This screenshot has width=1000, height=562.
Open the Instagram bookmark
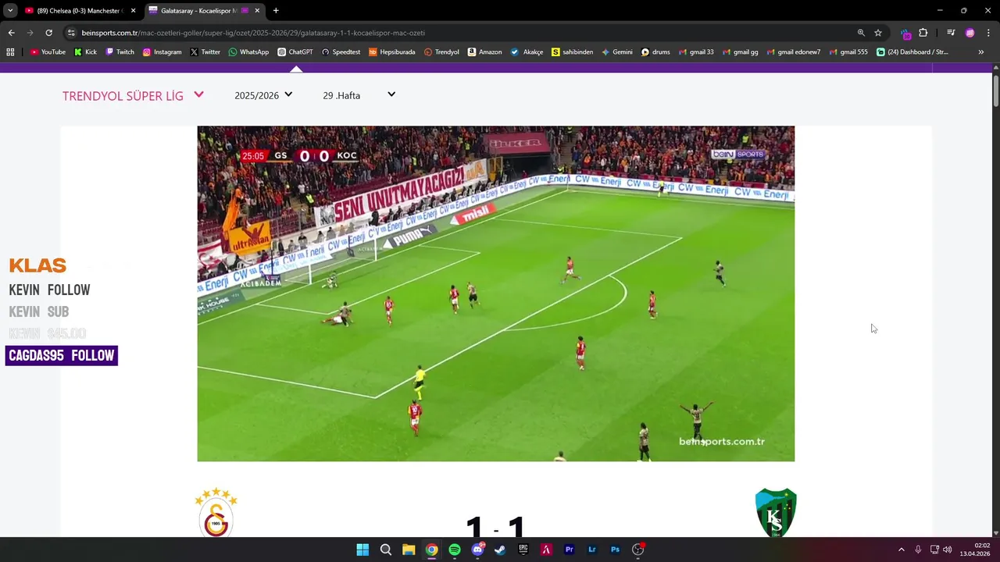[x=162, y=52]
